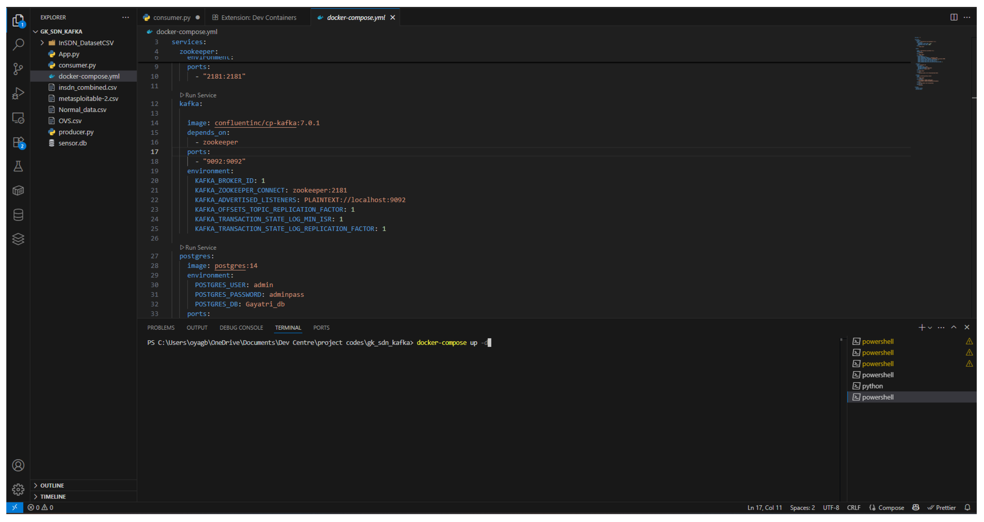This screenshot has height=522, width=984.
Task: Split the editor to the right
Action: click(954, 17)
